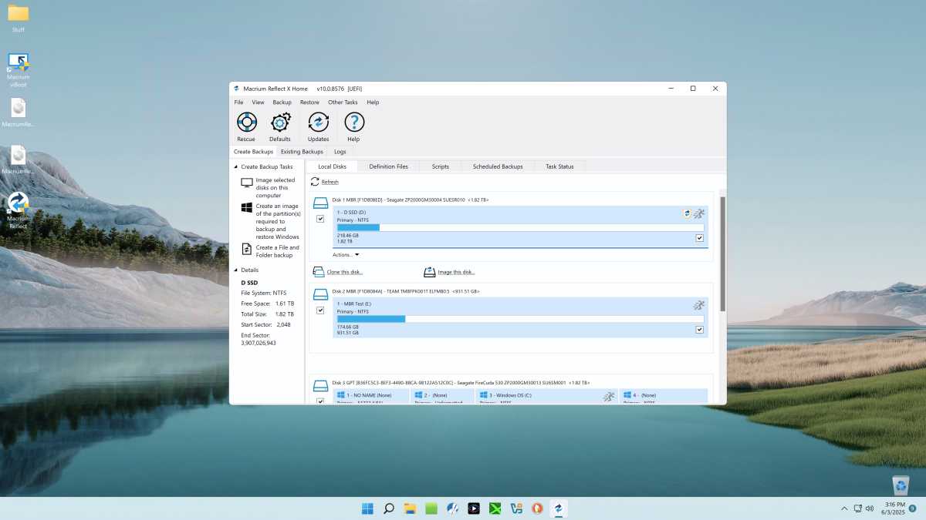
Task: Open the Rescue media tool
Action: pos(246,126)
